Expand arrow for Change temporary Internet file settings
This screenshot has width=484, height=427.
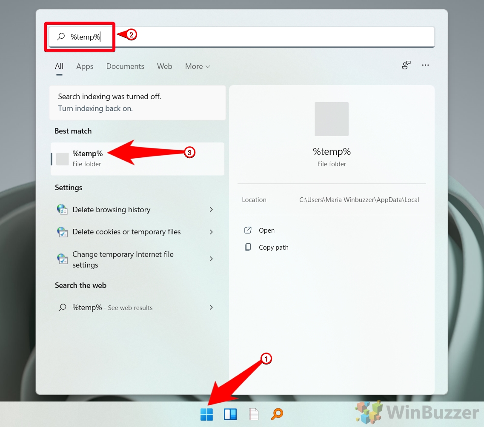click(x=211, y=259)
